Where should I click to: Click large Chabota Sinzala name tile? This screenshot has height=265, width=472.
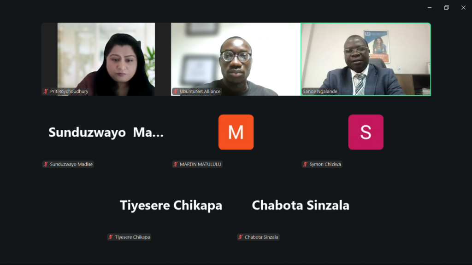(x=301, y=205)
